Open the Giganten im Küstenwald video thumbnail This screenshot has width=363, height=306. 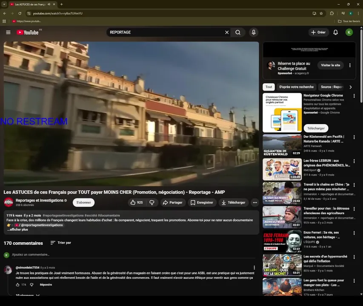(282, 145)
